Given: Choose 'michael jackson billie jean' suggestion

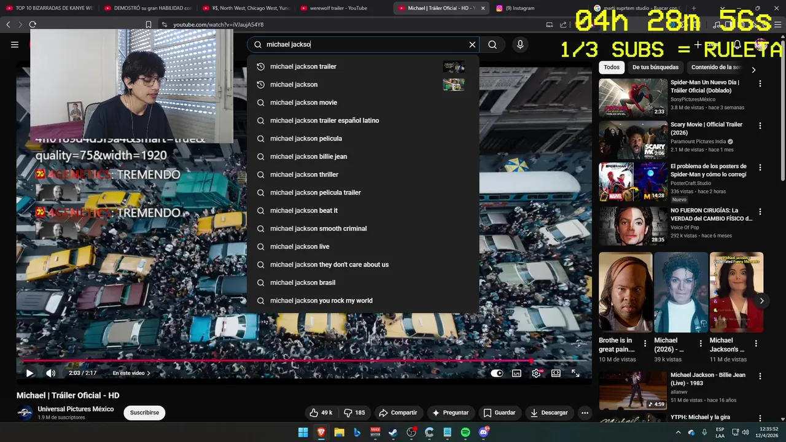Looking at the screenshot, I should pyautogui.click(x=363, y=157).
